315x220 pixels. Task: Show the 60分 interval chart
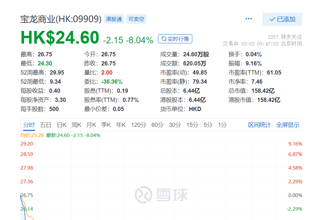[x=157, y=125]
